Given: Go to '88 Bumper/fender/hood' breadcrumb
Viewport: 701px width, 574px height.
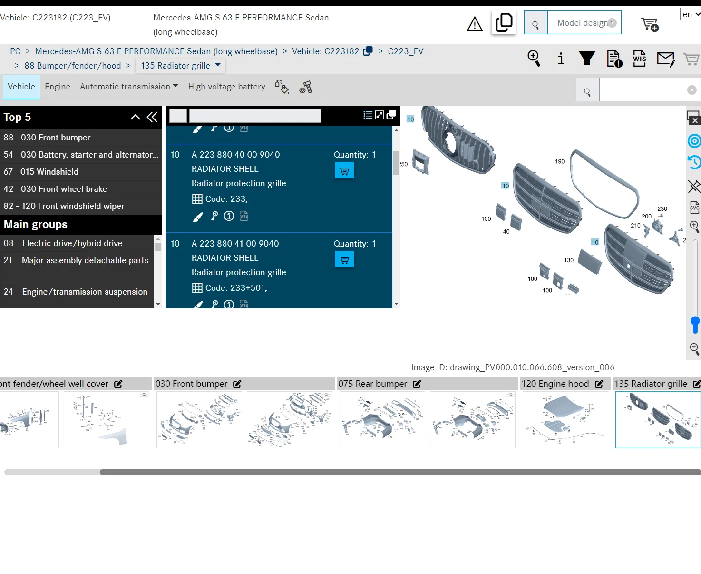Looking at the screenshot, I should click(73, 66).
